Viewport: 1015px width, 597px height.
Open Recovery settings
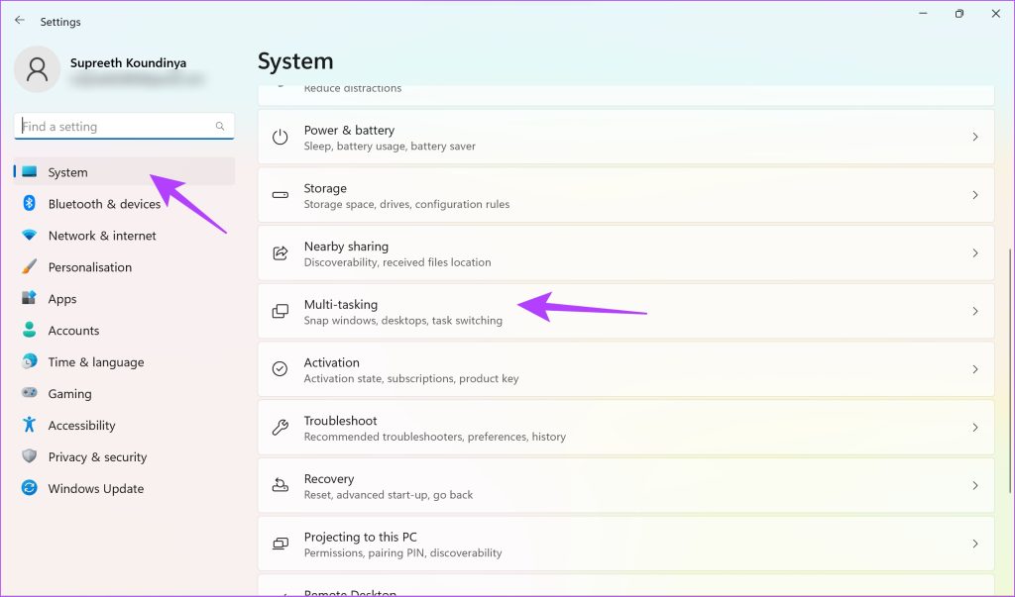(624, 485)
